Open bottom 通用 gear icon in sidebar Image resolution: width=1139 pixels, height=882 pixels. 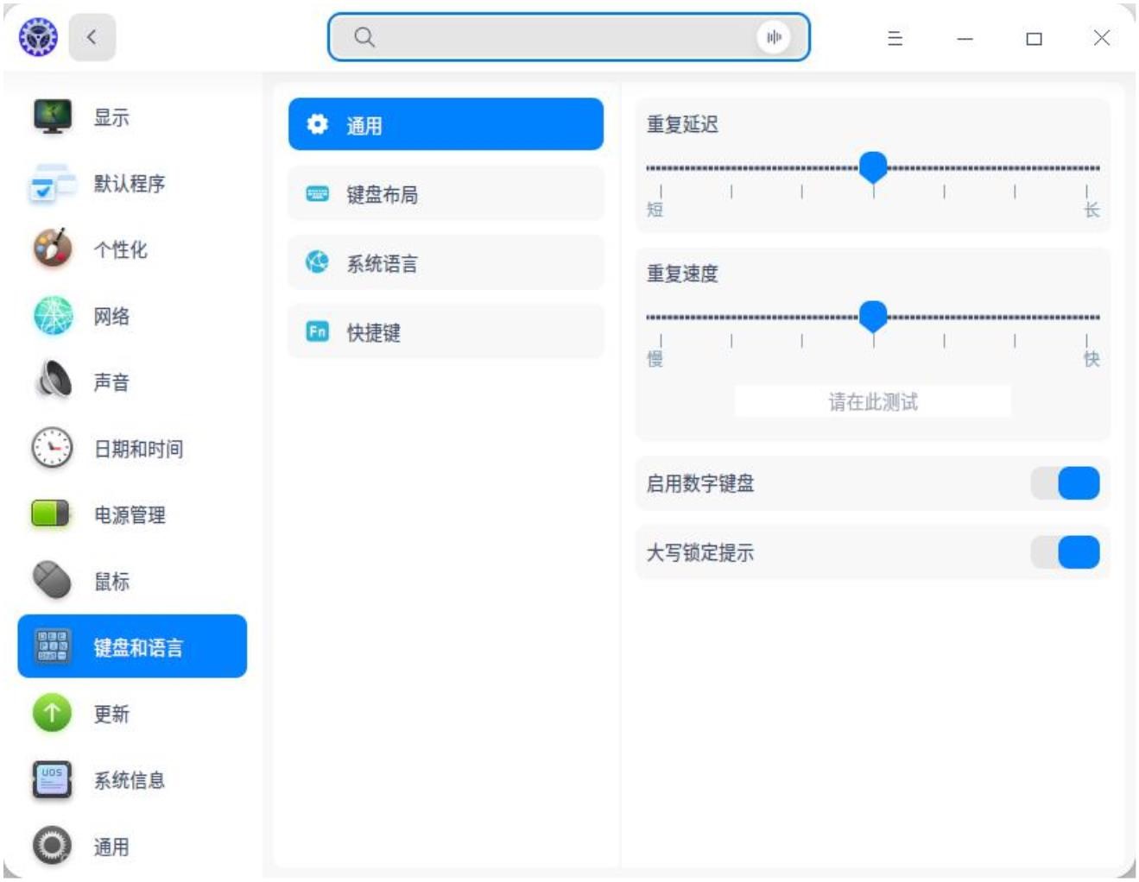[x=52, y=846]
